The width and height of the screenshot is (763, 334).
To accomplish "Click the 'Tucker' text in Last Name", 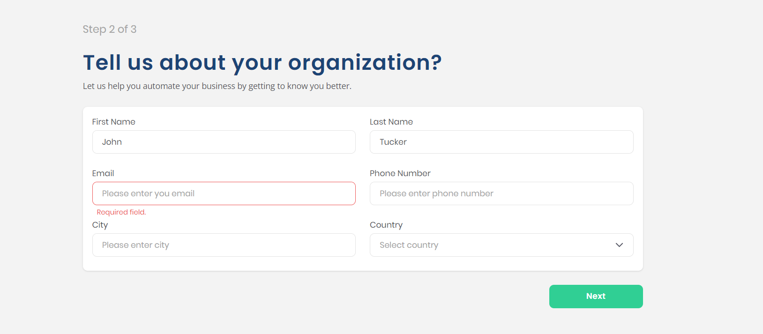I will pos(393,142).
